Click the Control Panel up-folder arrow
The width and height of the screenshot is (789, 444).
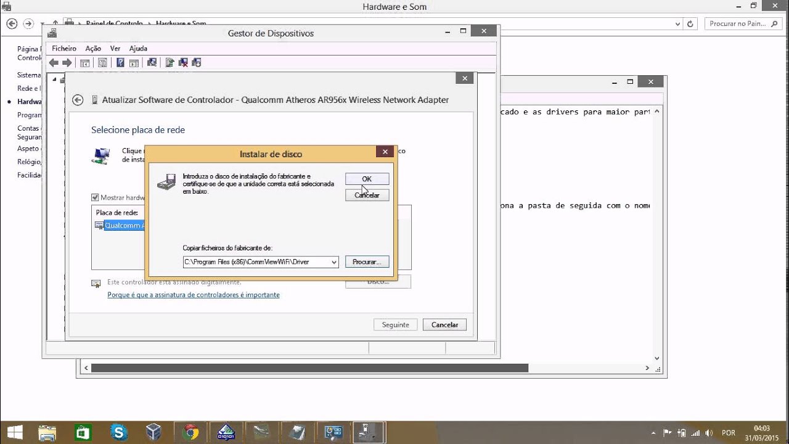tap(55, 23)
